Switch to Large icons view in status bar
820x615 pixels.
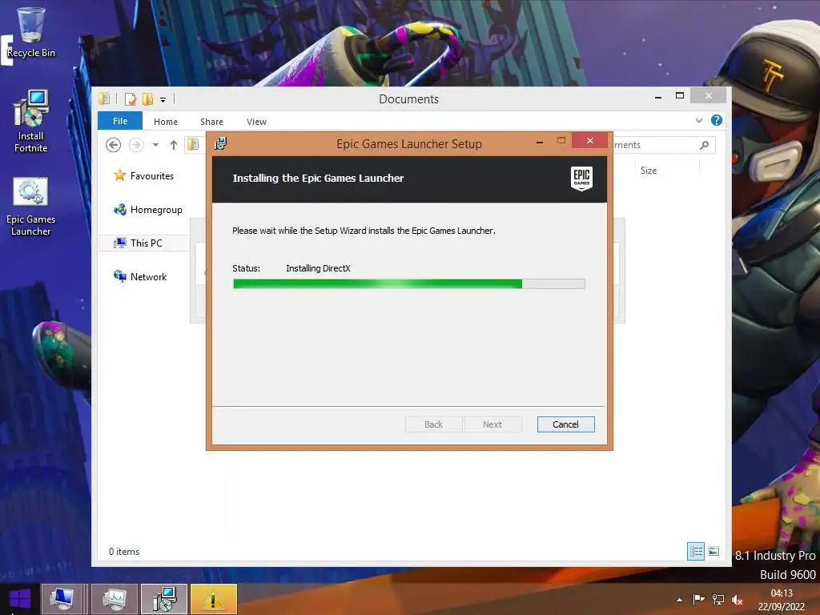[x=713, y=551]
